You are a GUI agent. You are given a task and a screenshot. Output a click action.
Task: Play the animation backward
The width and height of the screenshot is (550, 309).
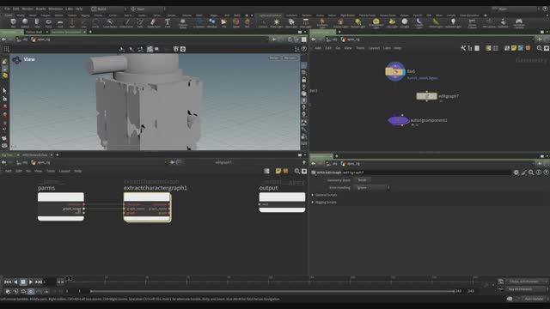(15, 282)
